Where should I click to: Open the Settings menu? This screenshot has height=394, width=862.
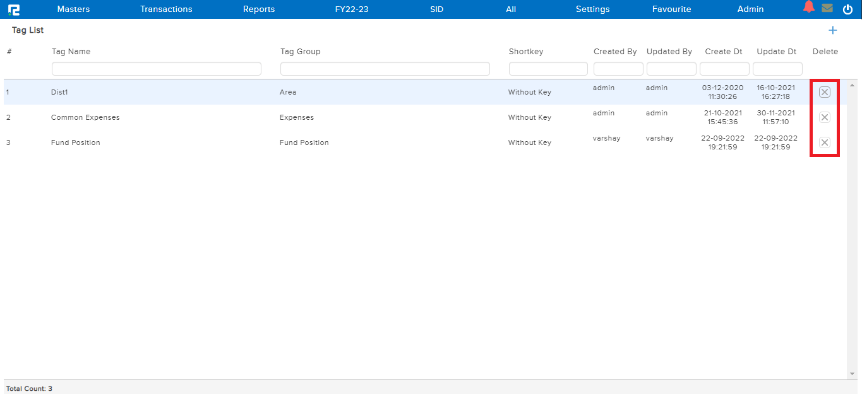point(592,9)
